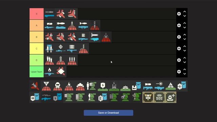Open settings gear for the S tier row
The height and width of the screenshot is (122, 217).
coord(179,14)
